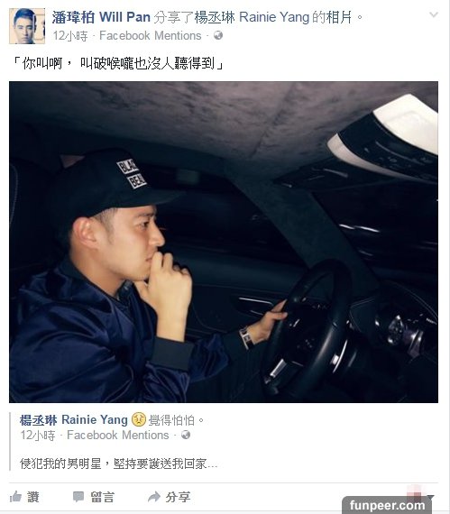Expand the post options chevron at top right
Image resolution: width=450 pixels, height=514 pixels.
[x=433, y=14]
